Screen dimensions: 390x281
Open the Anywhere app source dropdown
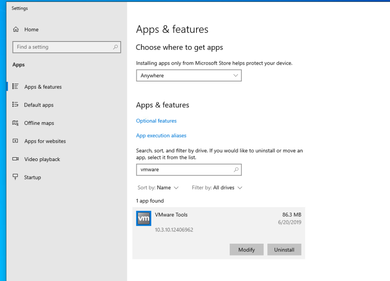point(189,75)
